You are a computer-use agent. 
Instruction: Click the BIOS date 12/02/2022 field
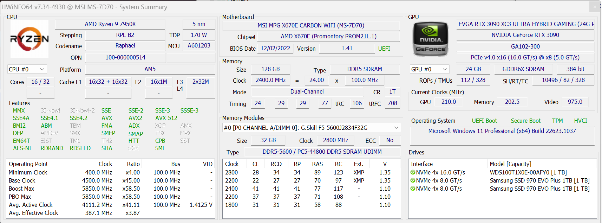275,49
